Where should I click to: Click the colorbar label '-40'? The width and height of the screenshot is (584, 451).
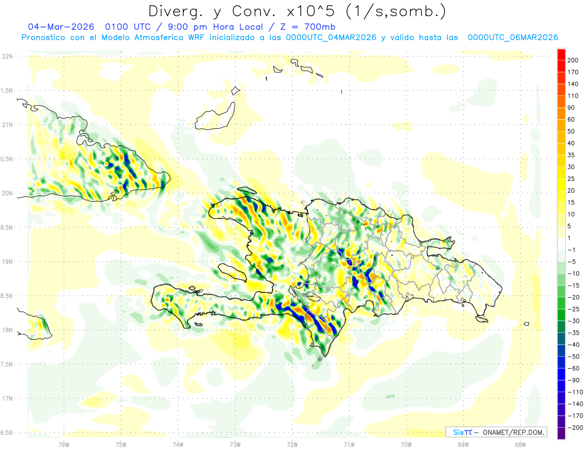pos(574,344)
